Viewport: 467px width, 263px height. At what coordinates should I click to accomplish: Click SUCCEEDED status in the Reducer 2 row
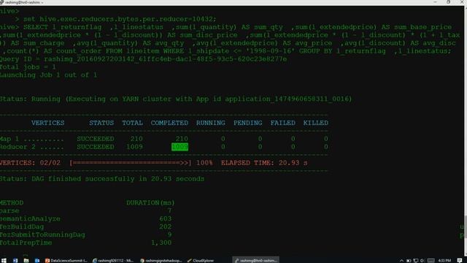[x=96, y=147]
